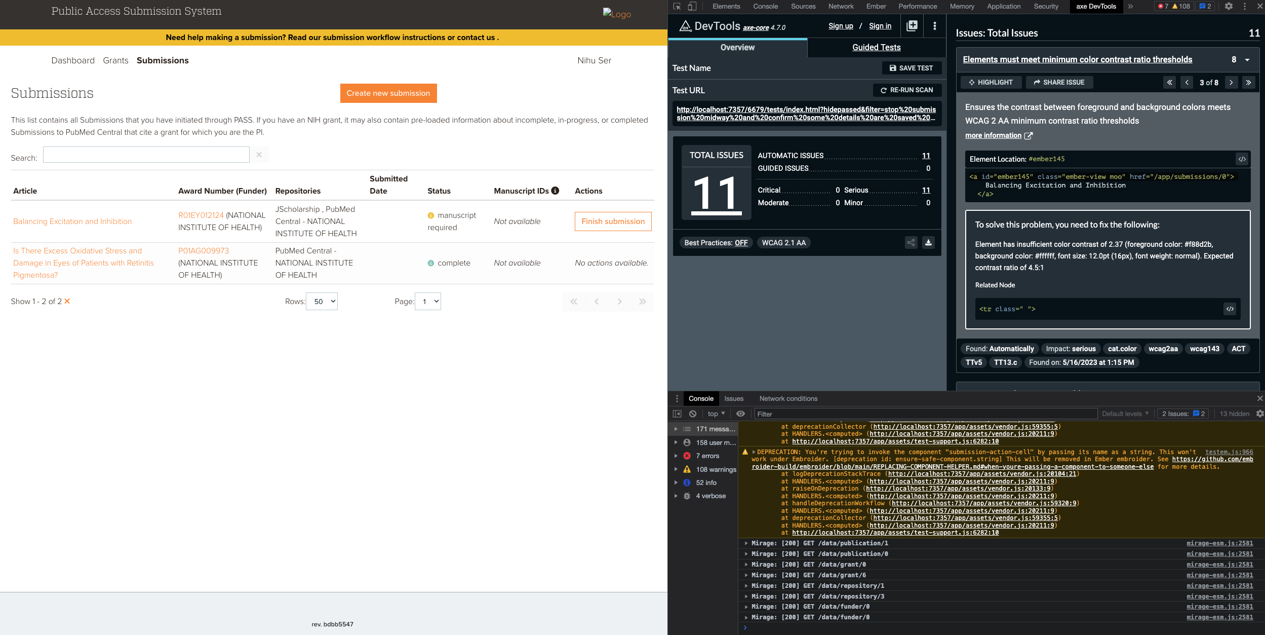Image resolution: width=1265 pixels, height=635 pixels.
Task: Open axe DevTools three-dot options menu
Action: (x=934, y=26)
